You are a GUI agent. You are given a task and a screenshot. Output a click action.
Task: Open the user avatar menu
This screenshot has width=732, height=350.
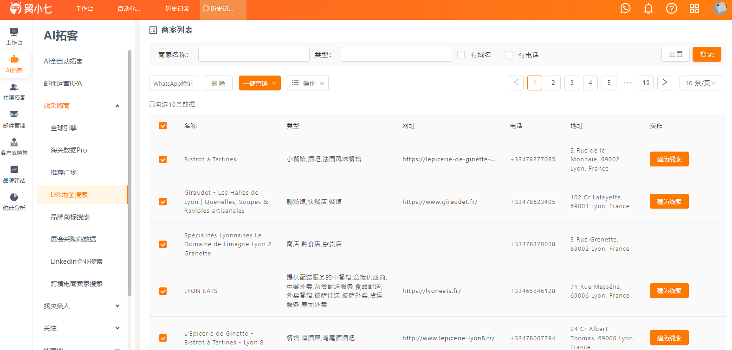pyautogui.click(x=720, y=8)
